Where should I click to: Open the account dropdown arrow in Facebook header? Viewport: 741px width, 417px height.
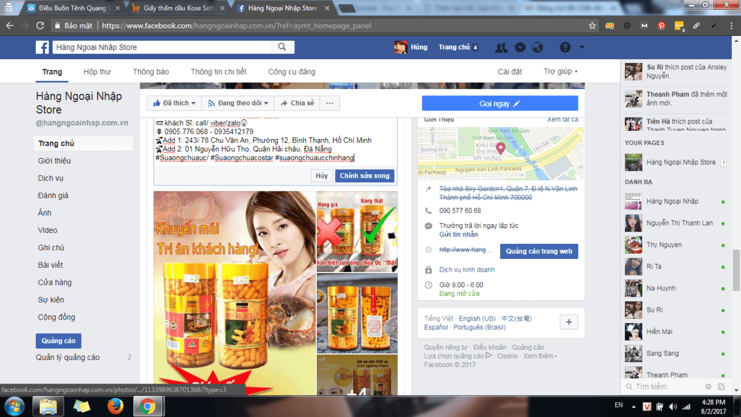pos(582,48)
